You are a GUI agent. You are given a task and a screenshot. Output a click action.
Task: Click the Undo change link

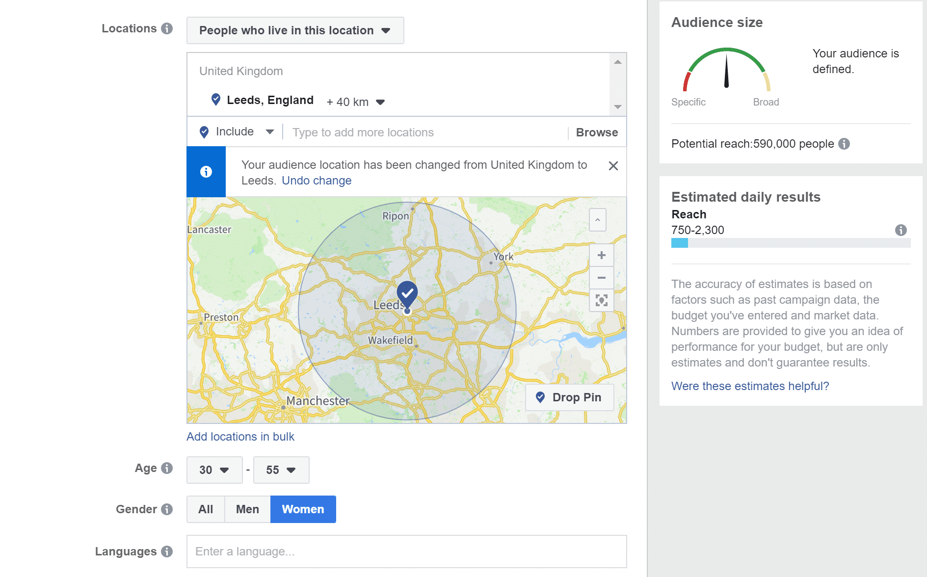point(317,181)
